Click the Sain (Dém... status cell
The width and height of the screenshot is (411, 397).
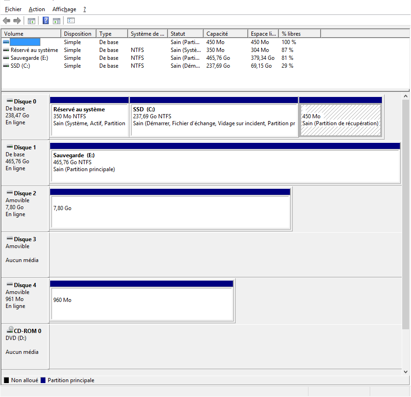(x=185, y=66)
